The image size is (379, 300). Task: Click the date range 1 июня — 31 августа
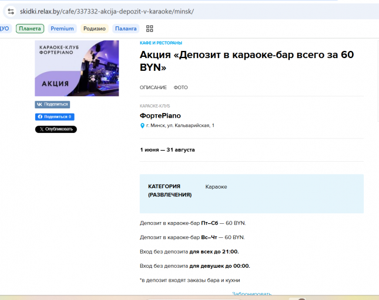click(x=167, y=150)
